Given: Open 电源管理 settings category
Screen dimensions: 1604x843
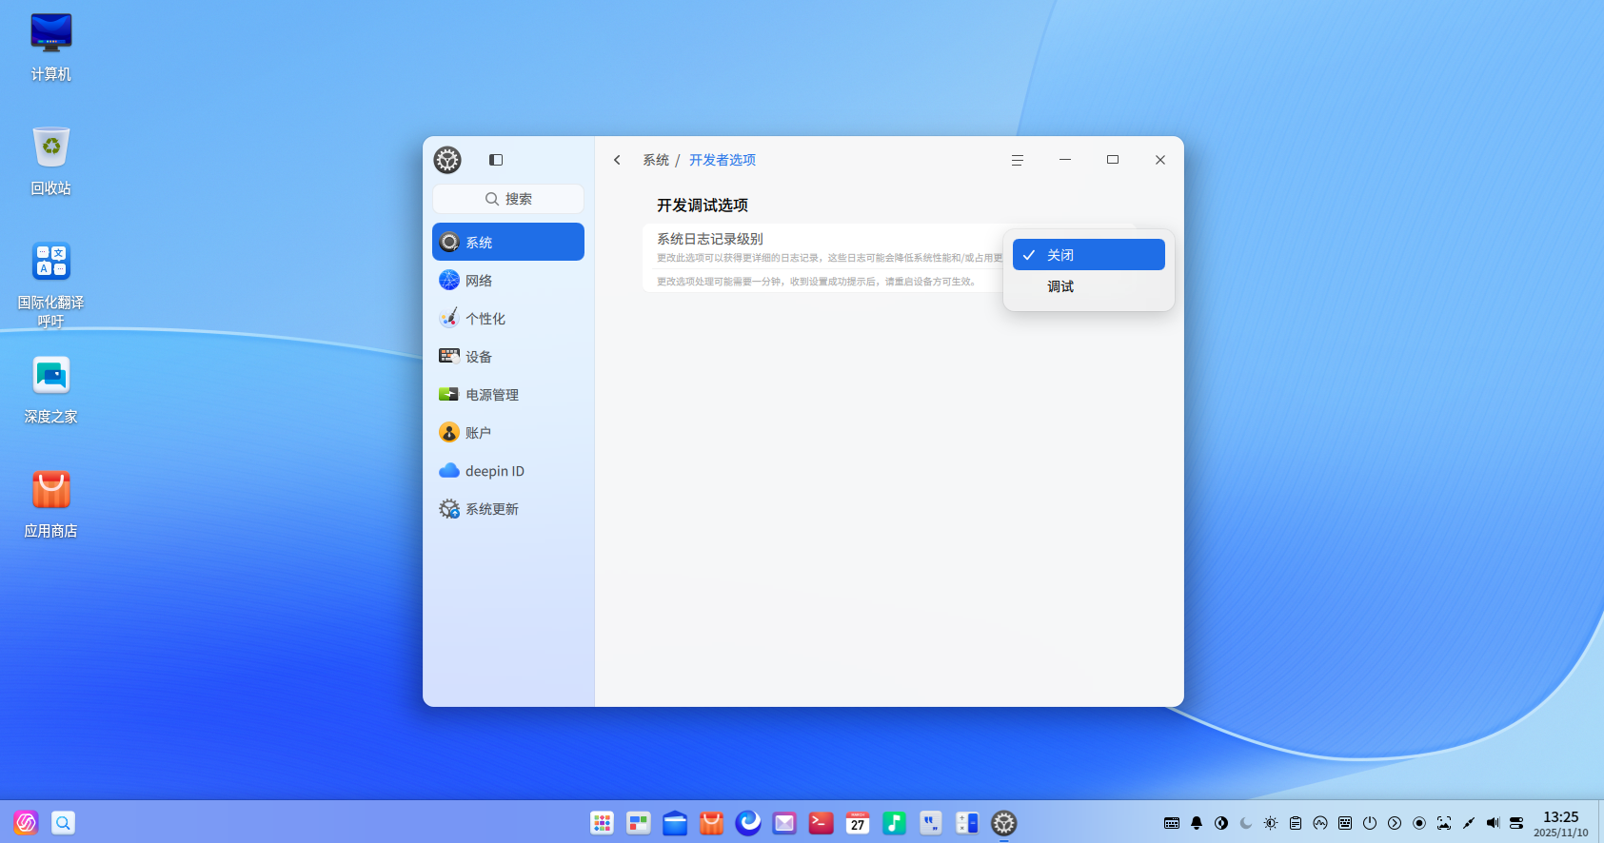Looking at the screenshot, I should (508, 394).
